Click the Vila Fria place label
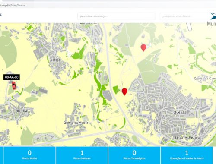Viewport: 216px width, 164px height. (21, 110)
